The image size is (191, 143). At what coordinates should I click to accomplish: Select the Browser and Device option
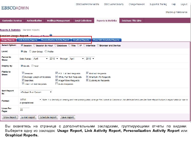pyautogui.click(x=98, y=45)
